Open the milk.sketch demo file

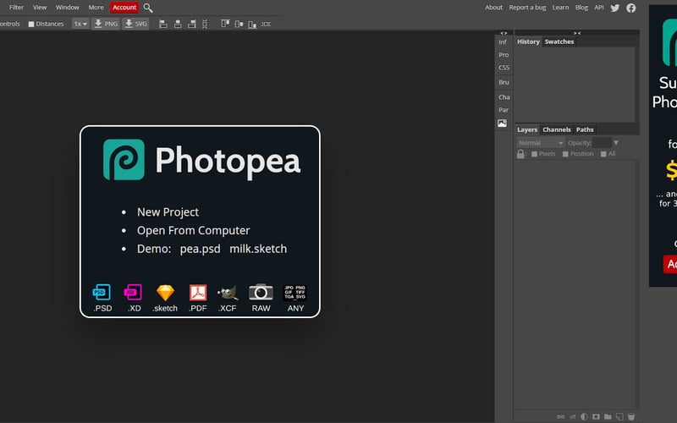[258, 249]
